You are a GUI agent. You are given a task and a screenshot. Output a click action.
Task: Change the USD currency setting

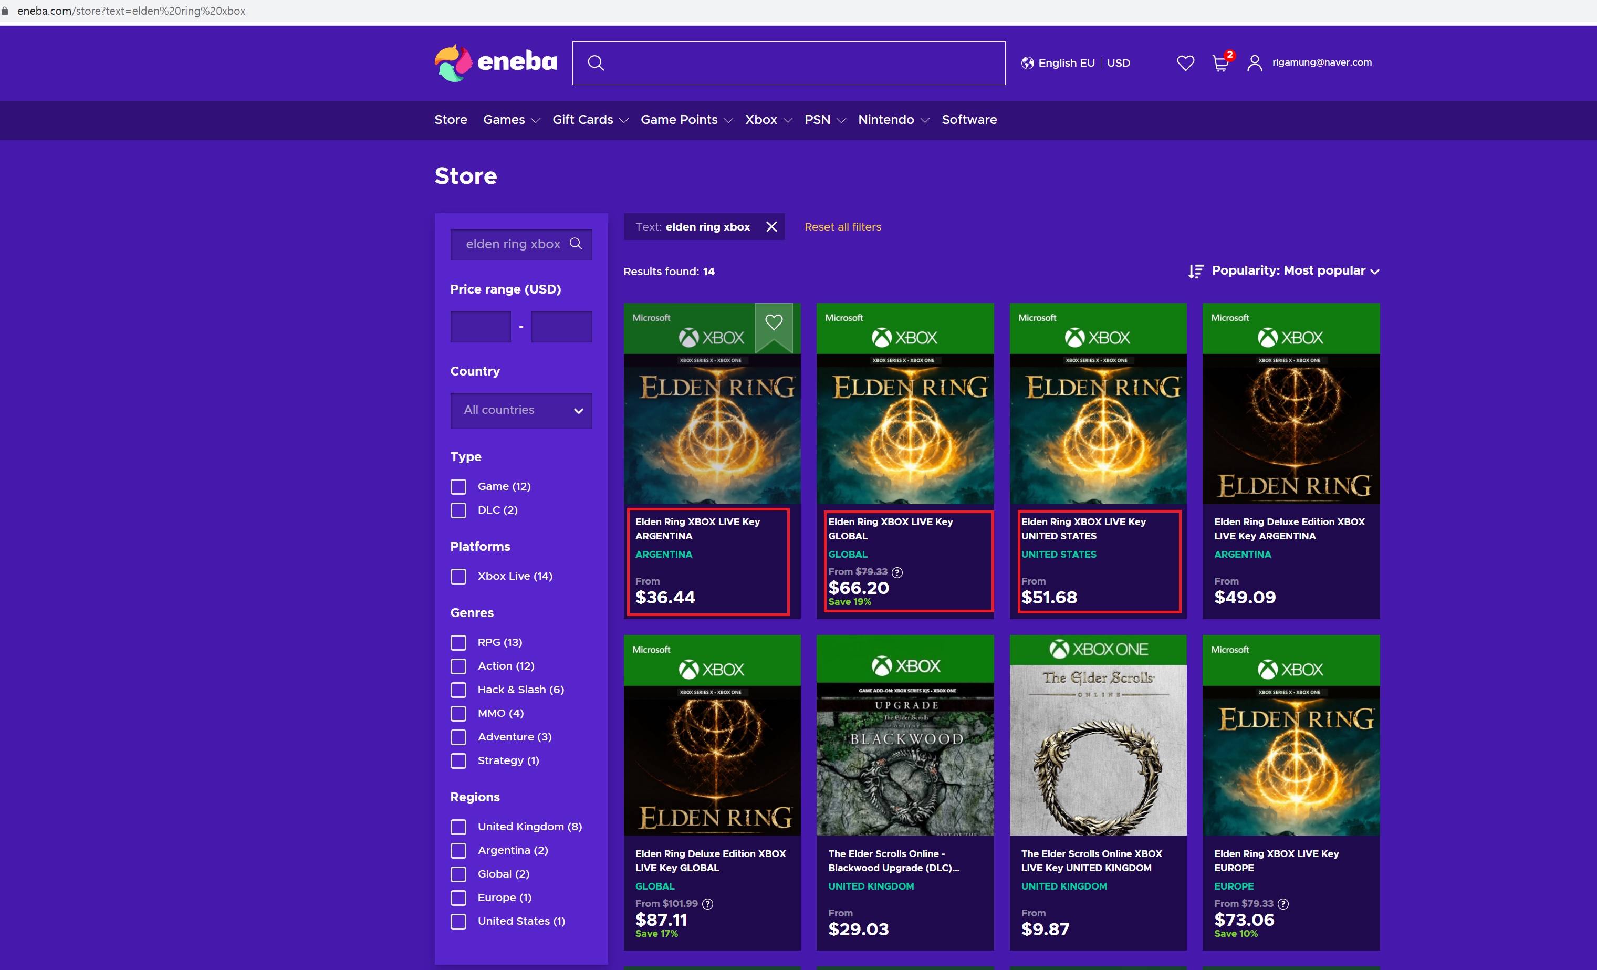(1118, 63)
